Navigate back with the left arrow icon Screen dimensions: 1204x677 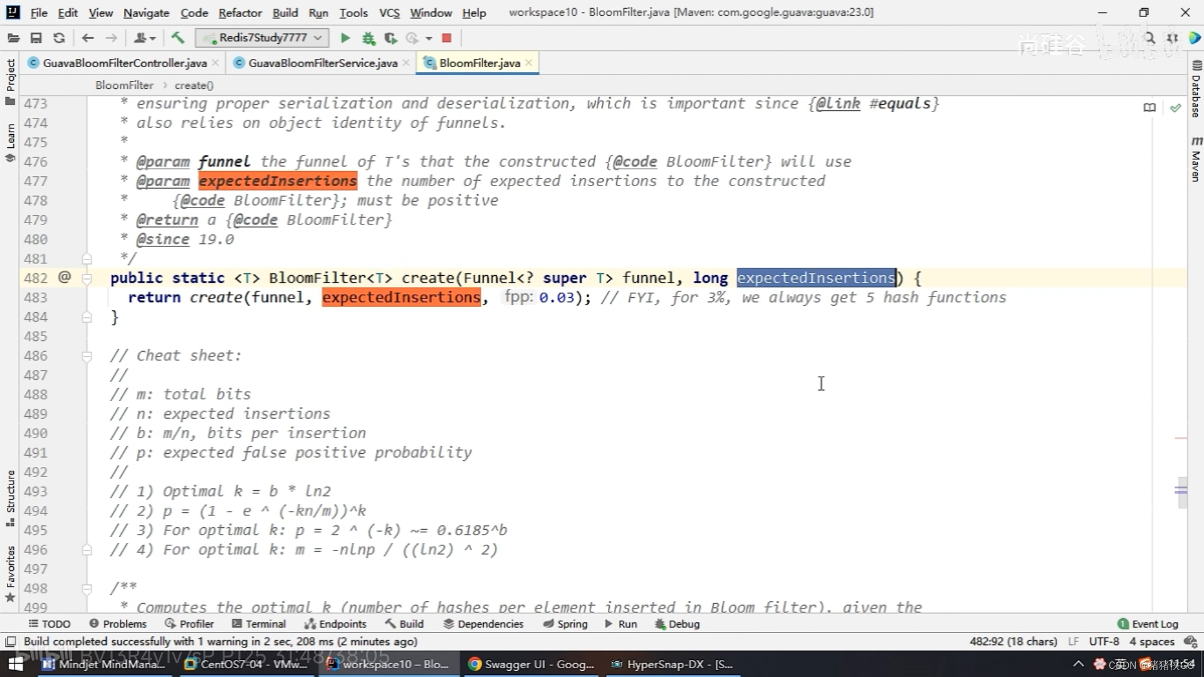tap(88, 38)
